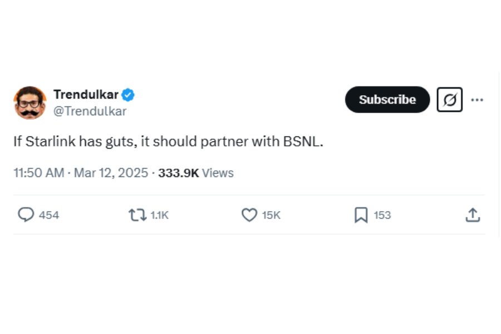Click the share upload icon

coord(473,215)
